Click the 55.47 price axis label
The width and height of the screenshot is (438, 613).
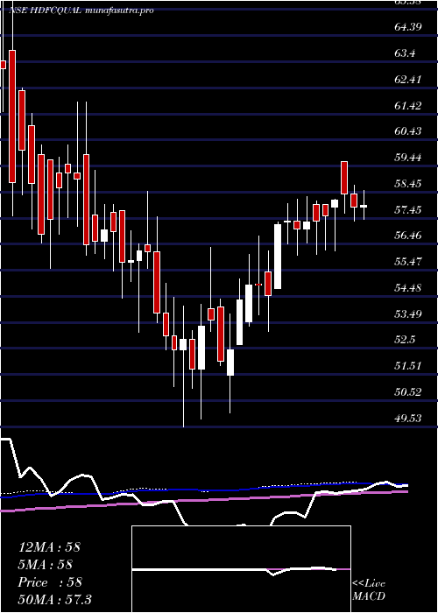[408, 262]
